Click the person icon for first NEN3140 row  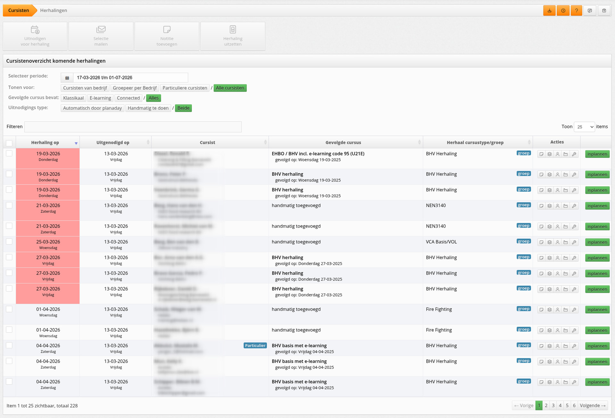(558, 206)
